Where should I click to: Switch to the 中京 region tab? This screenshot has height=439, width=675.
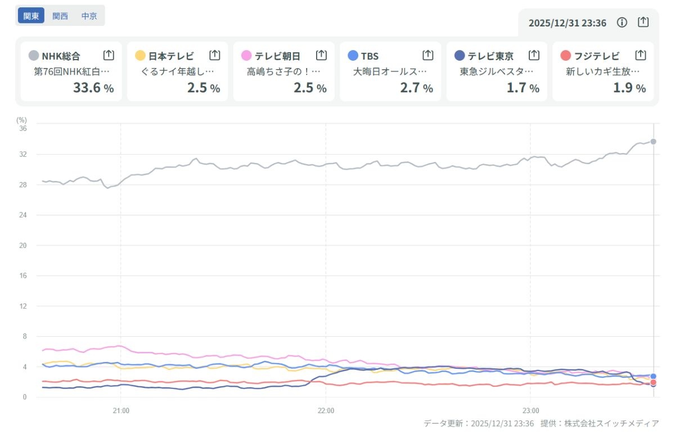coord(89,16)
